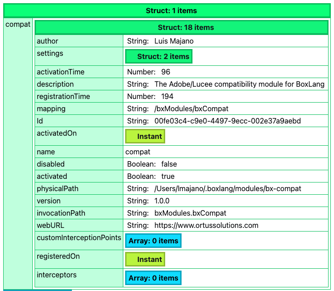334x291 pixels.
Task: Select the physicalPath value text
Action: (228, 189)
